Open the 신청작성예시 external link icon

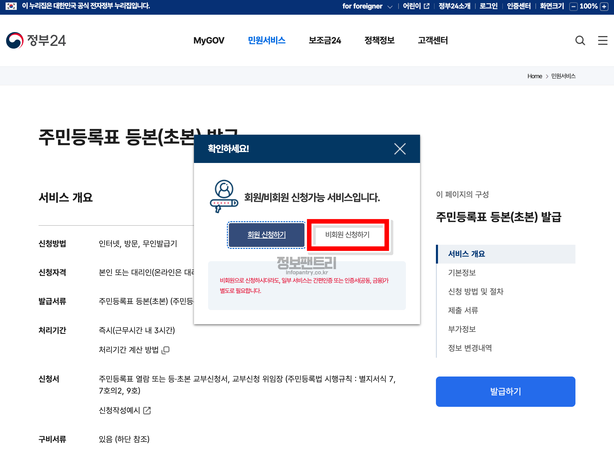coord(147,410)
